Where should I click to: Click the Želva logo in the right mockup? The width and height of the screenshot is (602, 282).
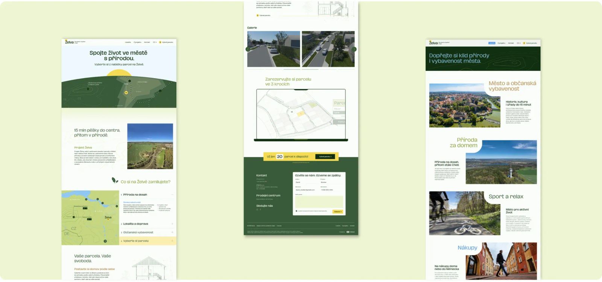(x=433, y=43)
